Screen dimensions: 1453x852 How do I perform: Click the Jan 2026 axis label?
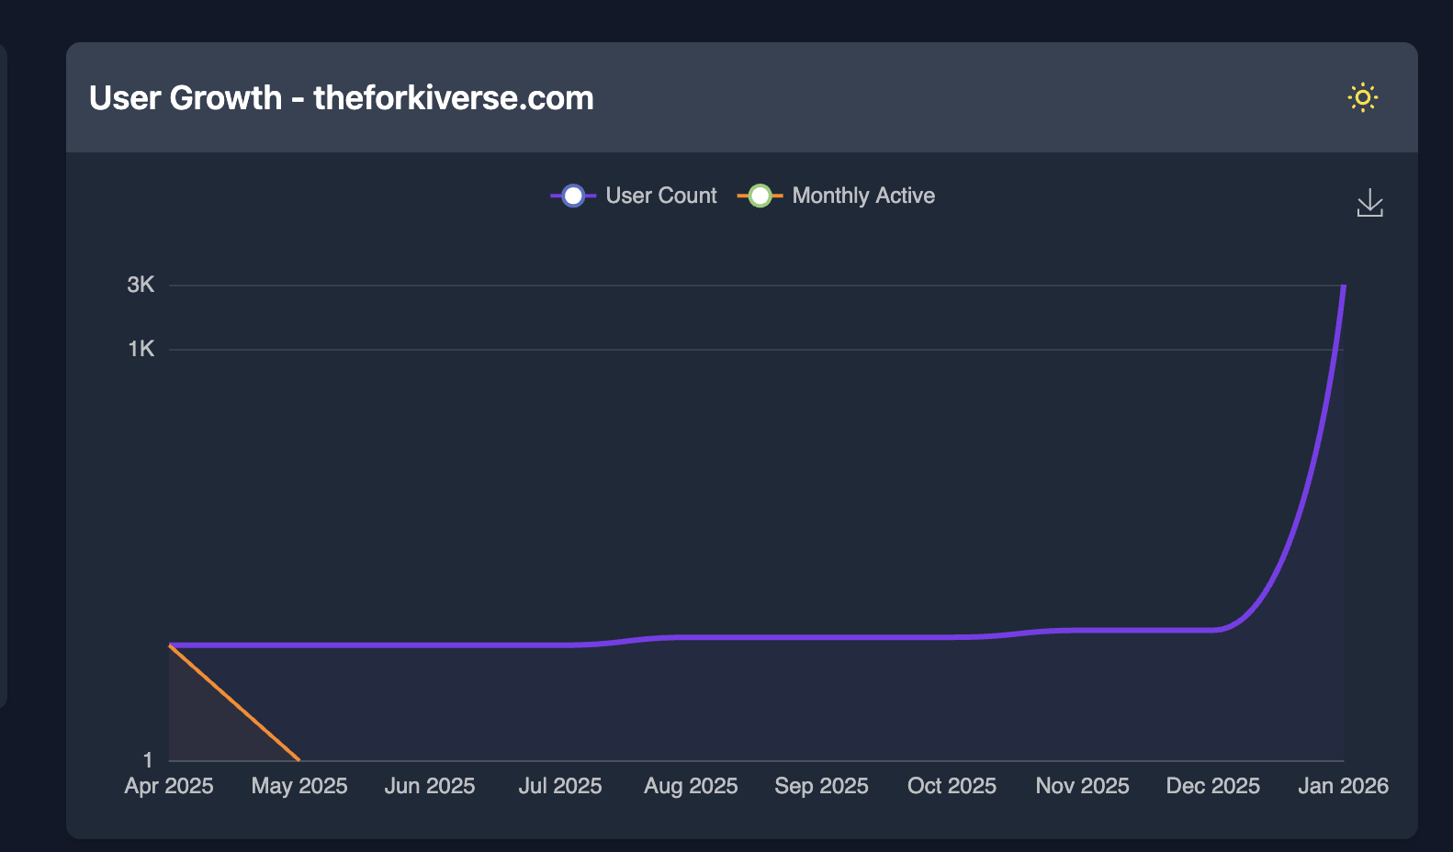click(x=1343, y=786)
